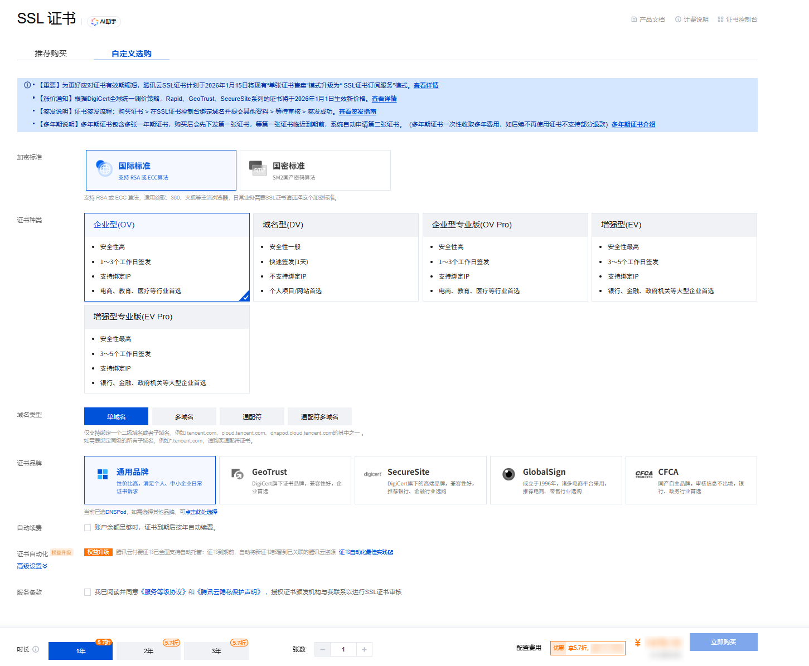Open the 多年期证书介绍 link
Viewport: 809px width, 666px height.
tap(633, 124)
